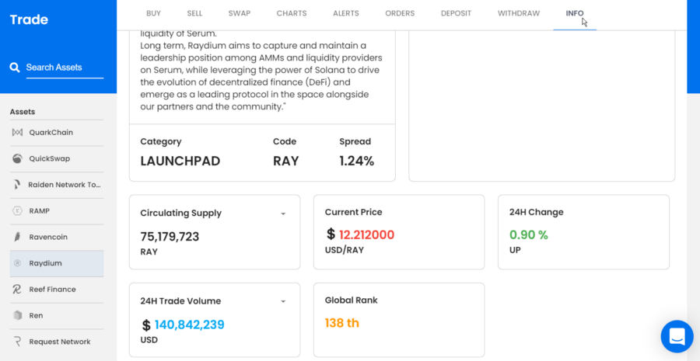Click the Search Assets input field
Image resolution: width=700 pixels, height=361 pixels.
(x=64, y=68)
